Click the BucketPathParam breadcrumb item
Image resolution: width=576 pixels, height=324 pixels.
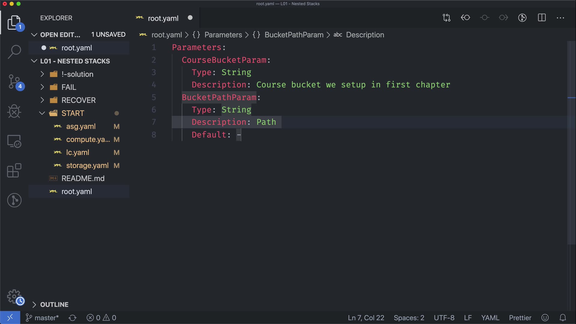(294, 35)
